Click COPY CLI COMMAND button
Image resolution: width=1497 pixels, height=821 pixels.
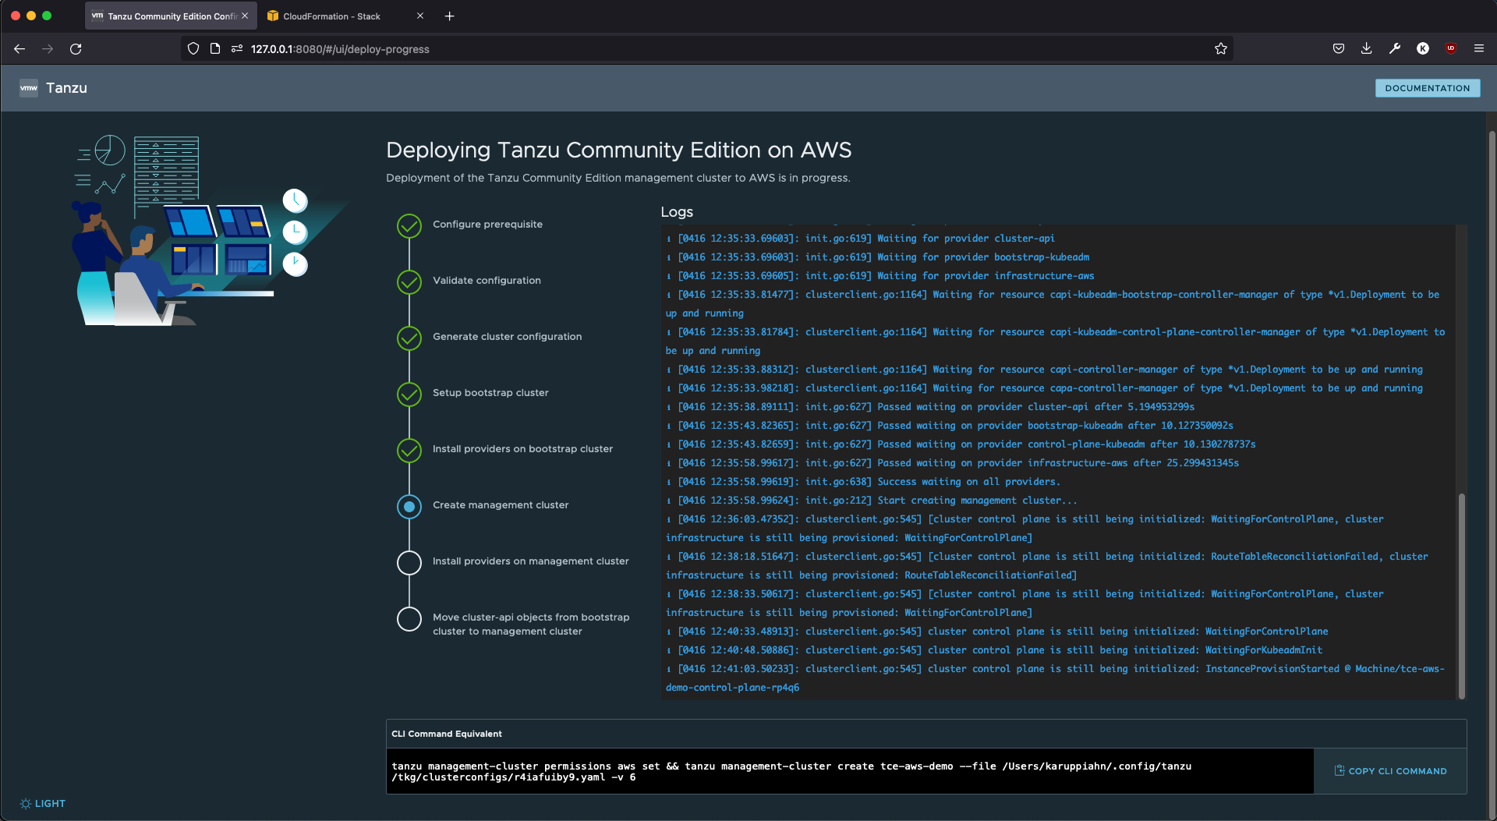tap(1390, 770)
